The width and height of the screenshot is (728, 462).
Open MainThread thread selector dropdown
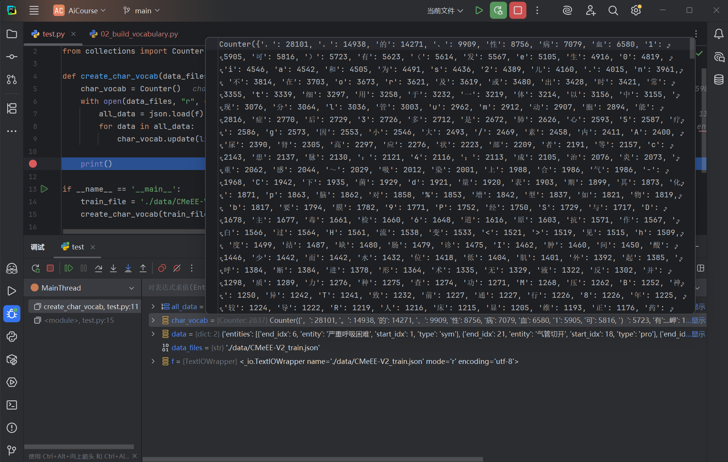(83, 288)
